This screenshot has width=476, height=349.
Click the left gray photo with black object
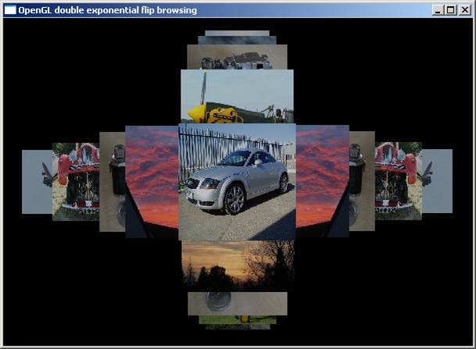112,181
